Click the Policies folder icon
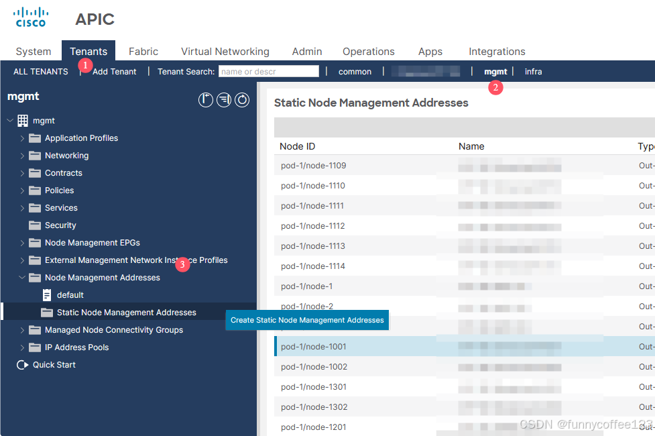 point(35,190)
